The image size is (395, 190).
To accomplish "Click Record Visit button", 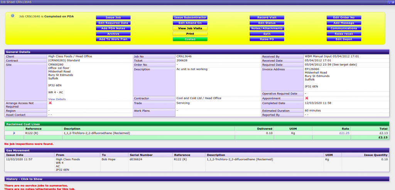I will [x=267, y=18].
